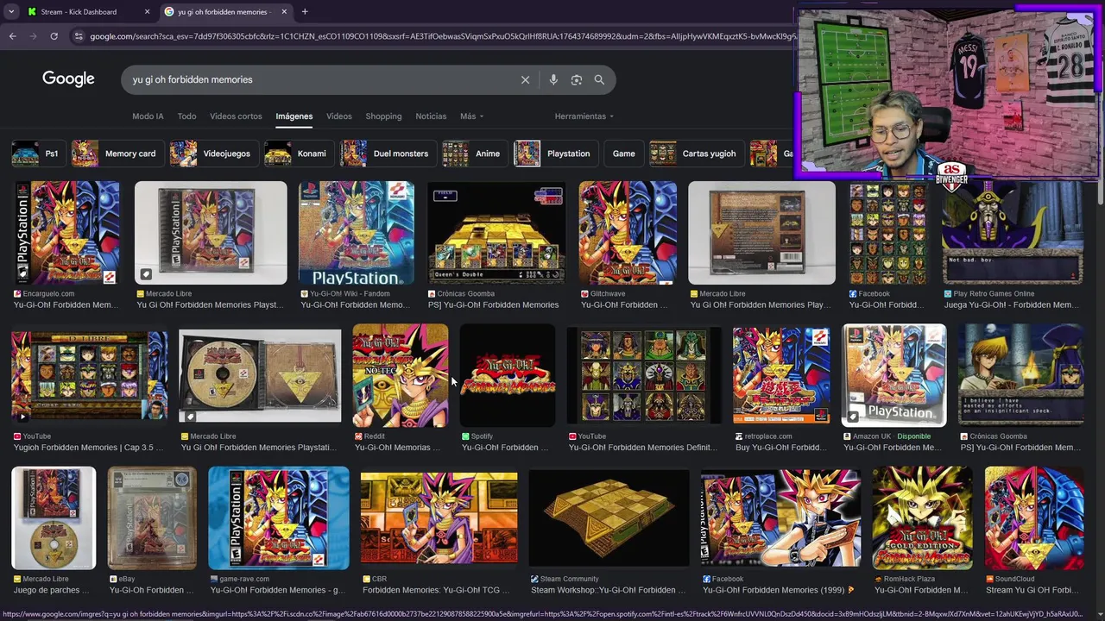
Task: Open Play Retro Games Online image
Action: pyautogui.click(x=1012, y=233)
